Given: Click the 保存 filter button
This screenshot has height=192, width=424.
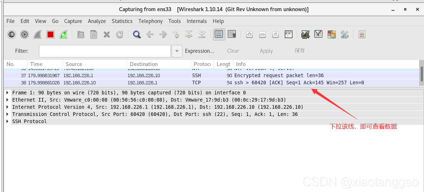Looking at the screenshot, I should pos(300,51).
